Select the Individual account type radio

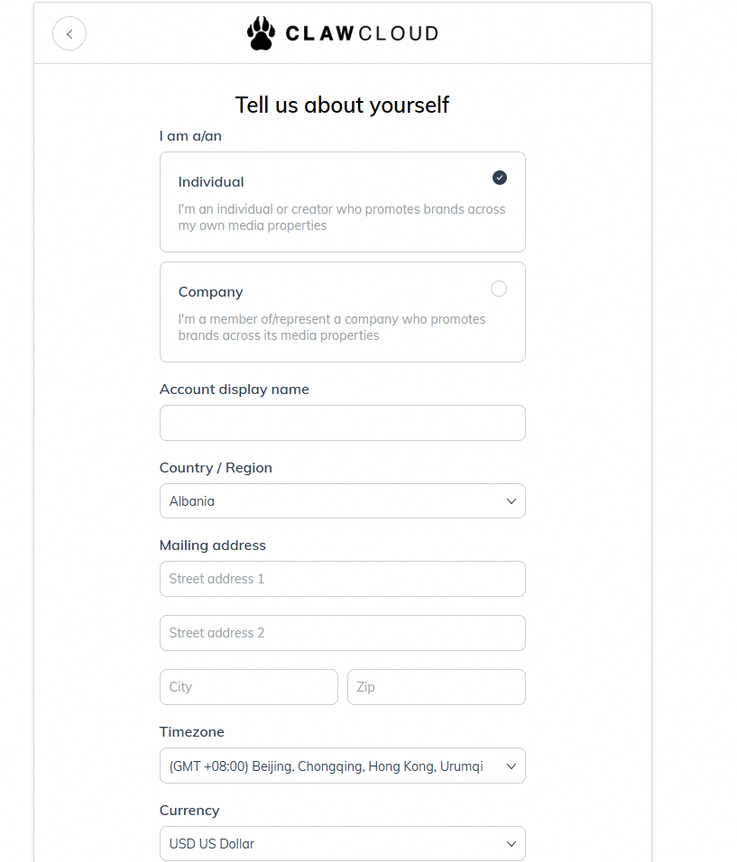pyautogui.click(x=499, y=178)
